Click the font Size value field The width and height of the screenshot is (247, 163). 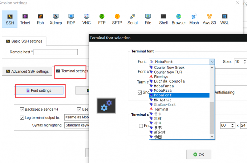(x=239, y=61)
